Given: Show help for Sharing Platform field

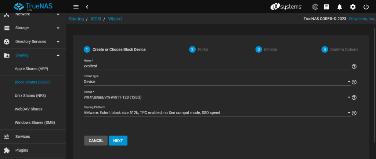Looking at the screenshot, I should pyautogui.click(x=354, y=113).
